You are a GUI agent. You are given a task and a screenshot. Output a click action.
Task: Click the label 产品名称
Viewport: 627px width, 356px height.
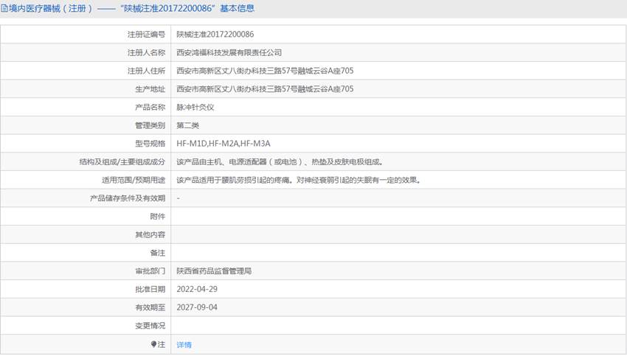(x=150, y=107)
